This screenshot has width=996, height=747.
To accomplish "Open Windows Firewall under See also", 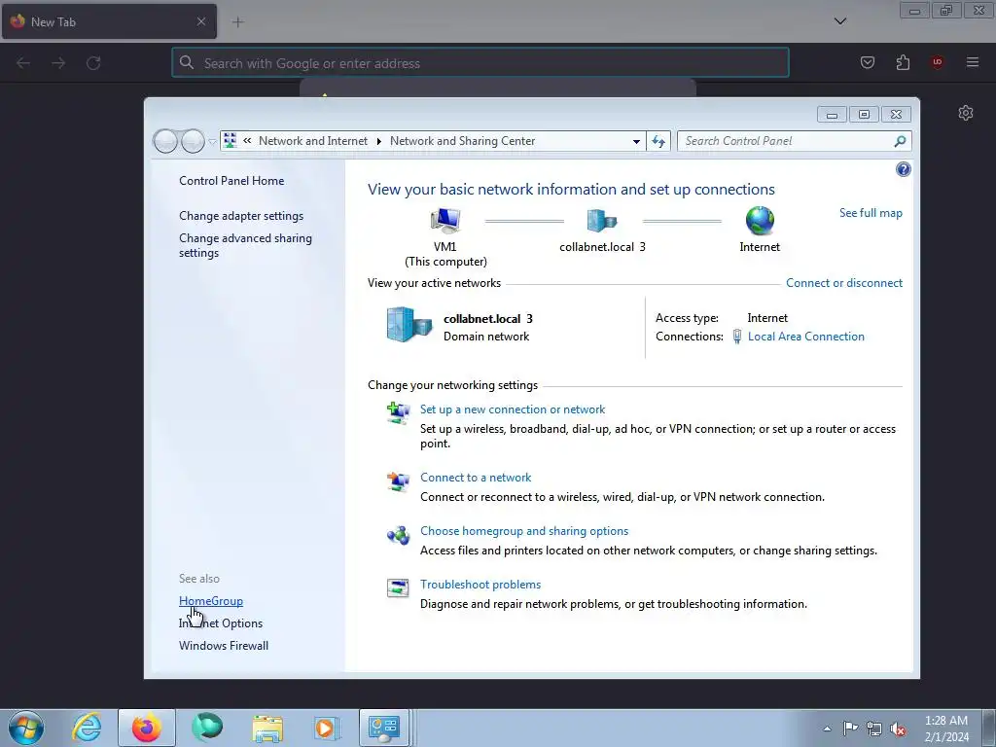I will point(224,646).
